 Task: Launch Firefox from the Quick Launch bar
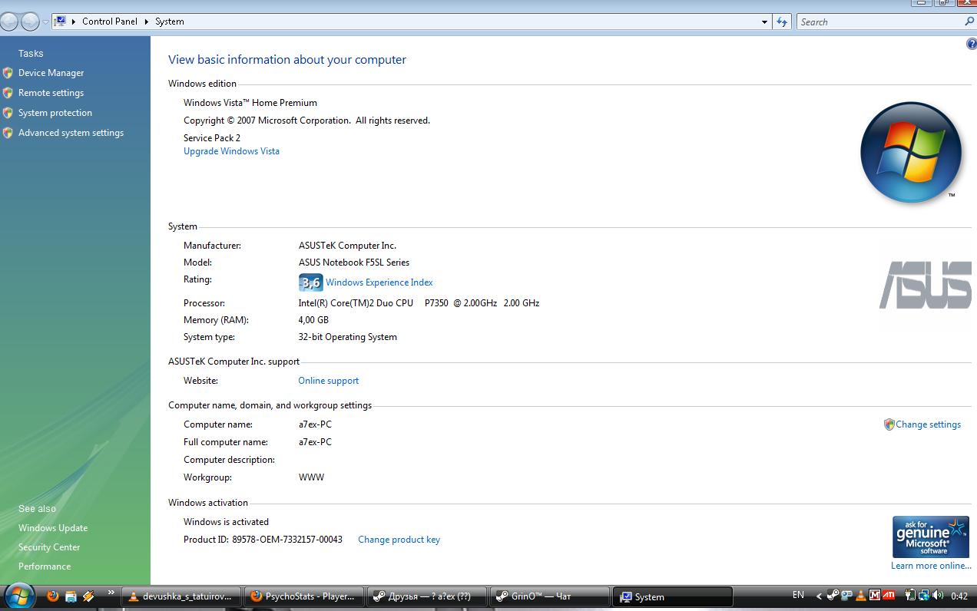(52, 596)
